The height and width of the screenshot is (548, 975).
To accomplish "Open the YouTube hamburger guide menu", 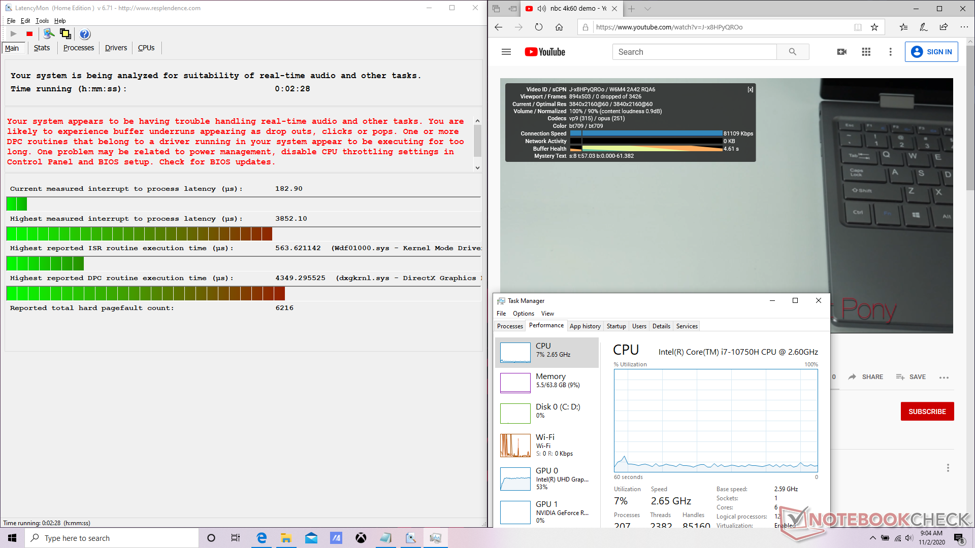I will tap(506, 52).
